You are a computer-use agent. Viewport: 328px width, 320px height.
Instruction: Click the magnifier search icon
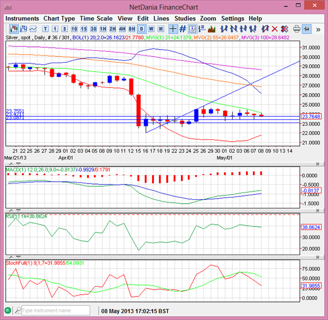coord(18,310)
